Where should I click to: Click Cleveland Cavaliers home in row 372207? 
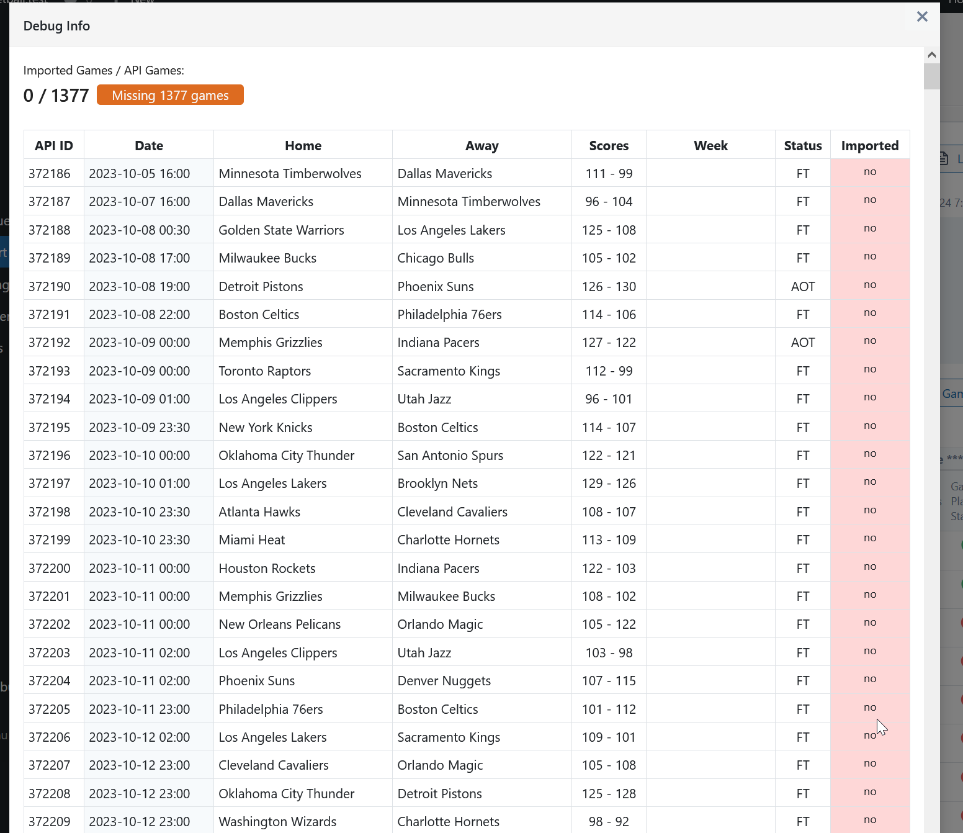(x=303, y=765)
